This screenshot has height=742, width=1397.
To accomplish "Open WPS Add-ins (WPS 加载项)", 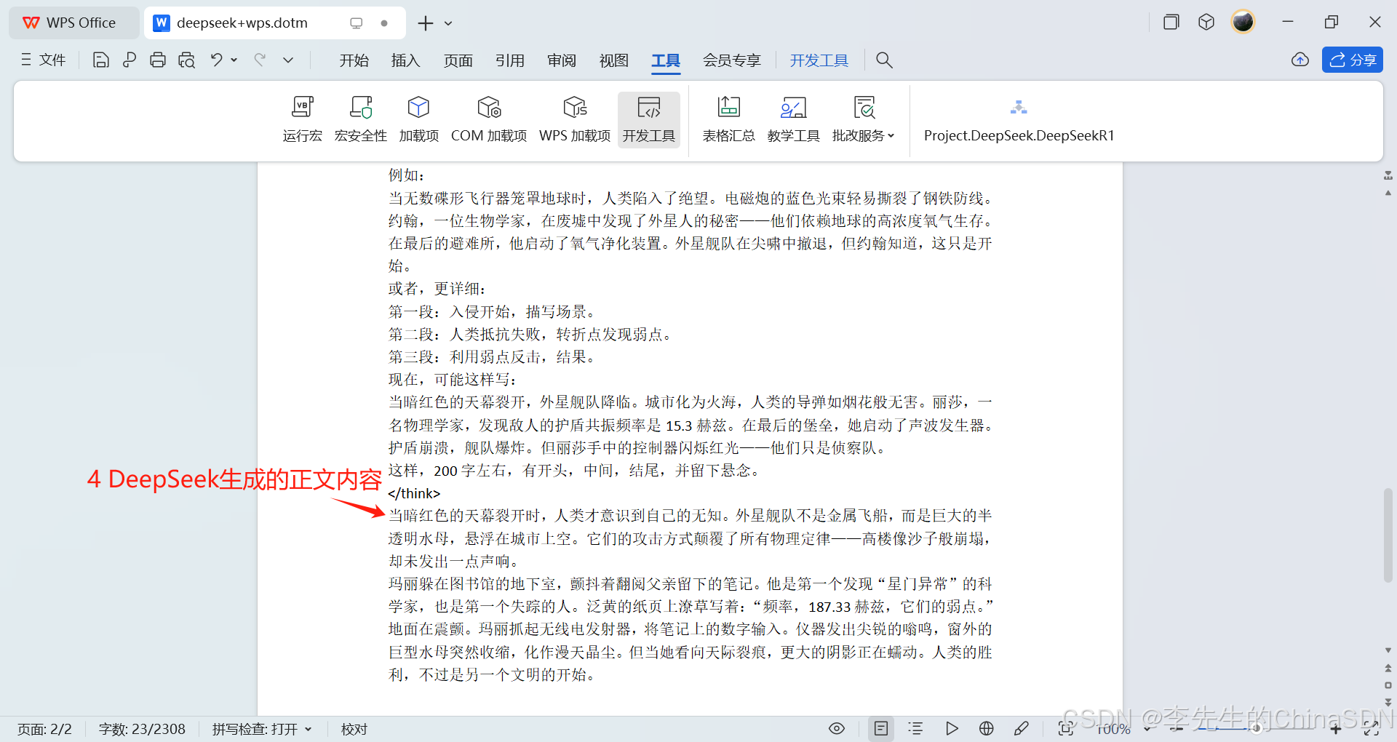I will (575, 119).
